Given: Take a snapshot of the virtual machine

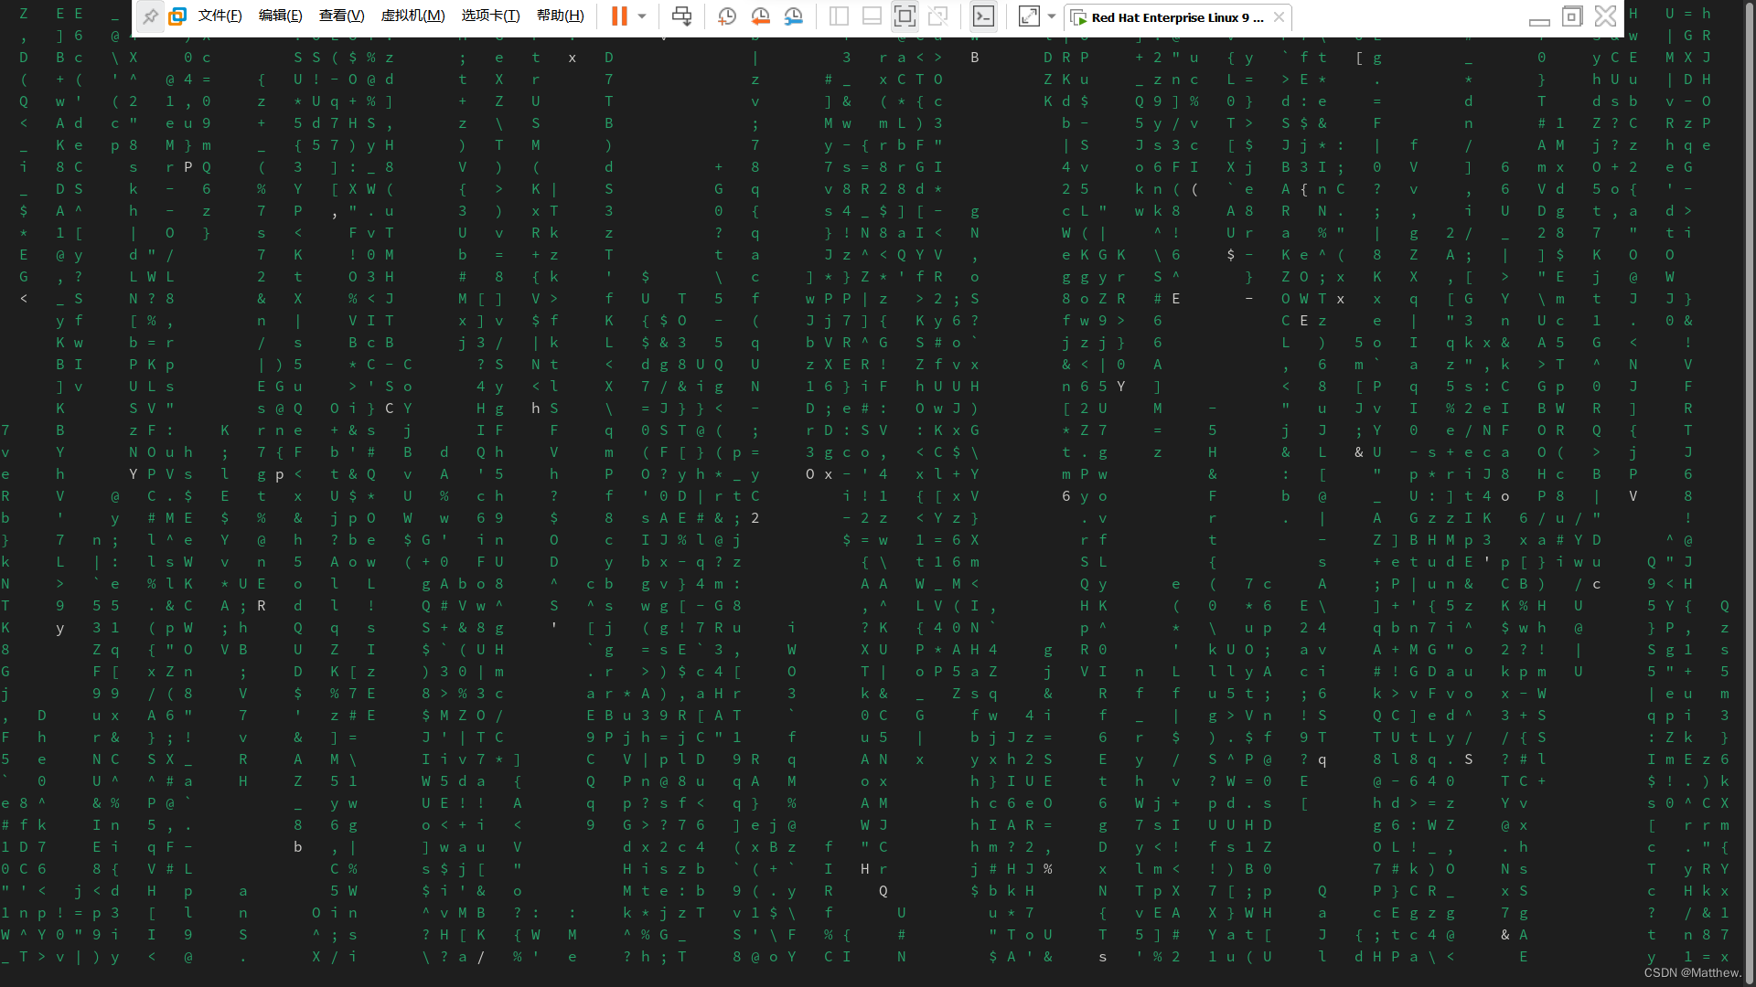Looking at the screenshot, I should [x=727, y=16].
